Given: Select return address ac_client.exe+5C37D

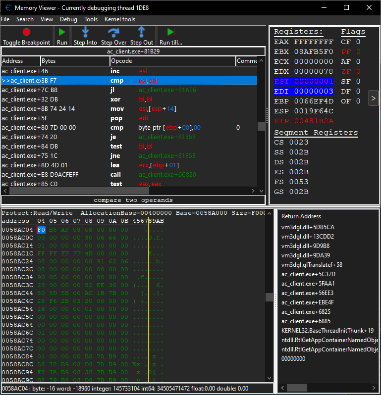Looking at the screenshot, I should click(x=308, y=274).
